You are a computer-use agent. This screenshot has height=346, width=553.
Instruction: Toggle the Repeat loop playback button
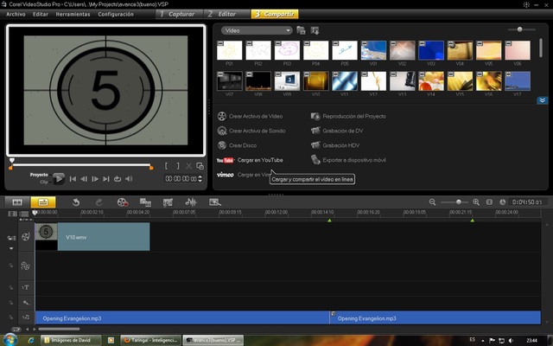click(118, 179)
